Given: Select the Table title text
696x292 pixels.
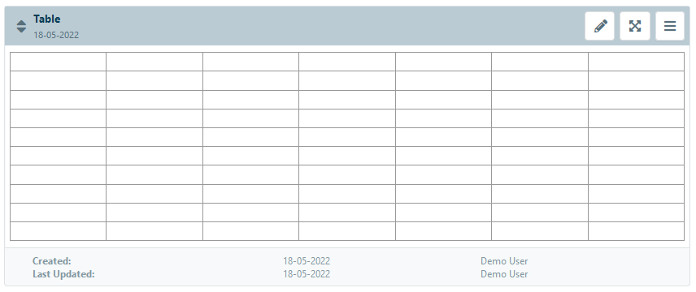Looking at the screenshot, I should pyautogui.click(x=47, y=19).
